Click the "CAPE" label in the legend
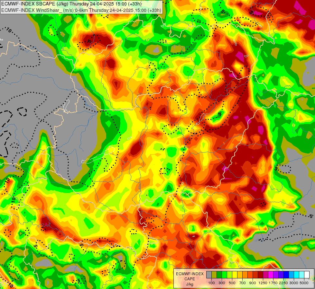Image resolution: width=315 pixels, height=289 pixels. (190, 279)
